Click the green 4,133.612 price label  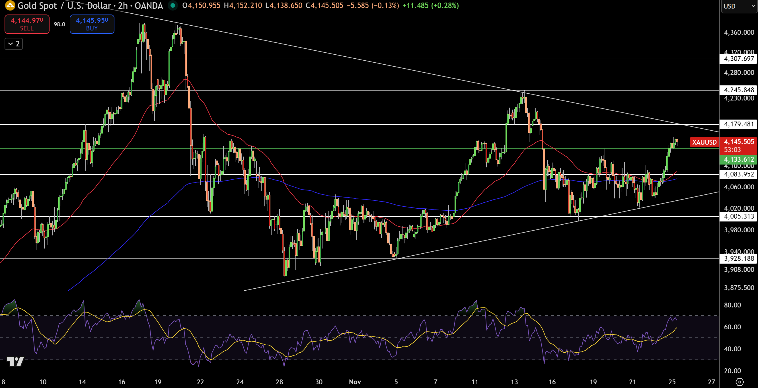(x=739, y=160)
